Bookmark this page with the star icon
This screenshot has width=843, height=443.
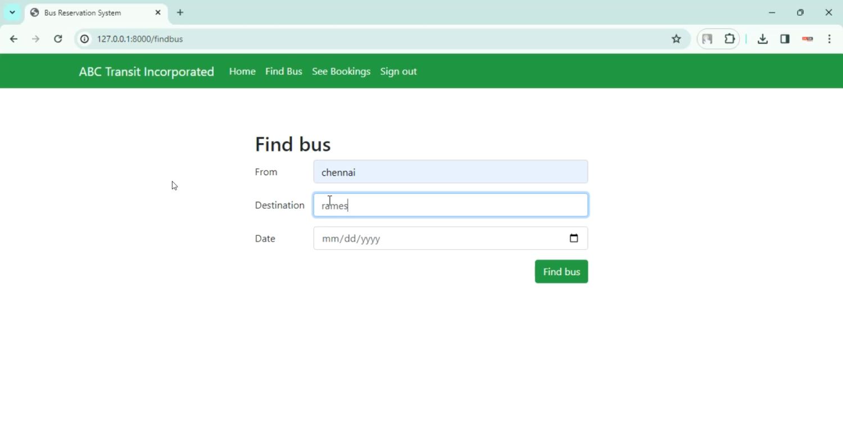point(676,39)
